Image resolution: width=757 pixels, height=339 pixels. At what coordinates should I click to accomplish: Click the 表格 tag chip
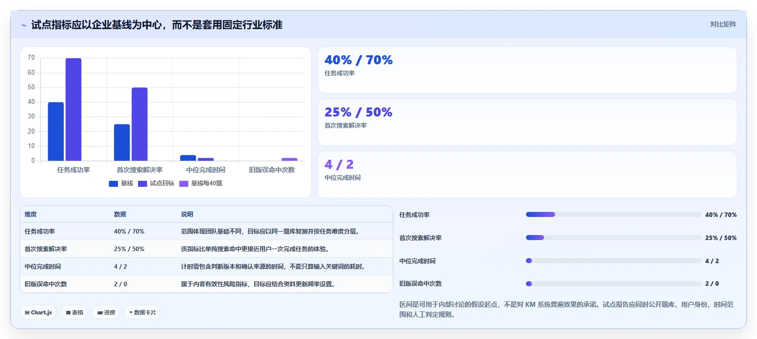74,312
